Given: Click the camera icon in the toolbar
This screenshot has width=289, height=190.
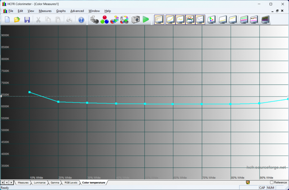Looking at the screenshot, I should pyautogui.click(x=135, y=20).
